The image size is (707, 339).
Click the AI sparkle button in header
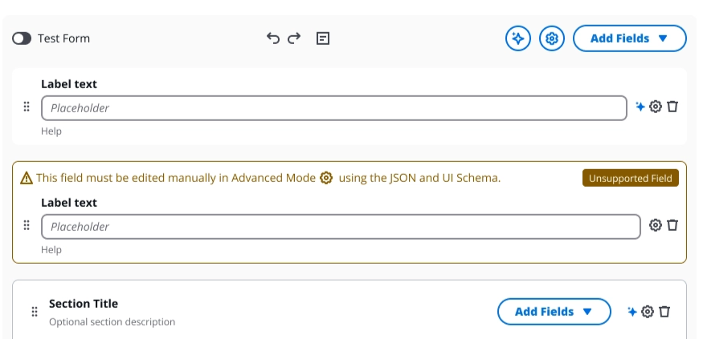pyautogui.click(x=518, y=38)
